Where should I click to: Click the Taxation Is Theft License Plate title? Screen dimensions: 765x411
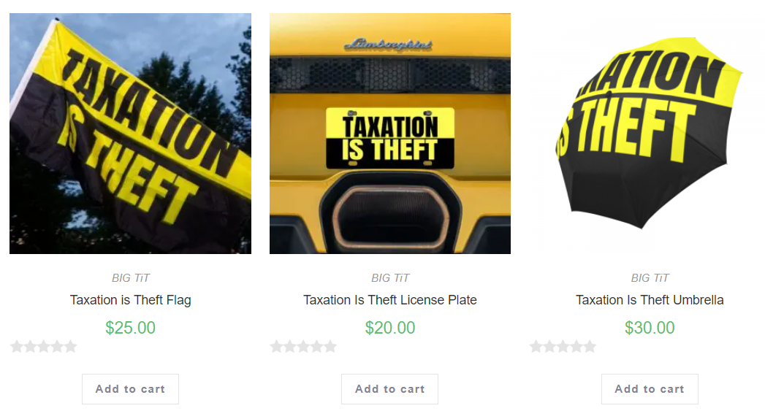coord(390,300)
